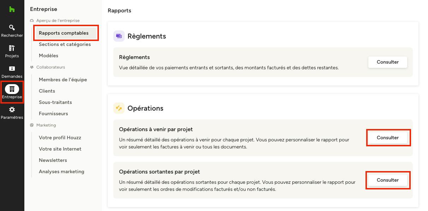Viewport: 428px width, 211px height.
Task: Select the Entreprise building icon
Action: (12, 89)
